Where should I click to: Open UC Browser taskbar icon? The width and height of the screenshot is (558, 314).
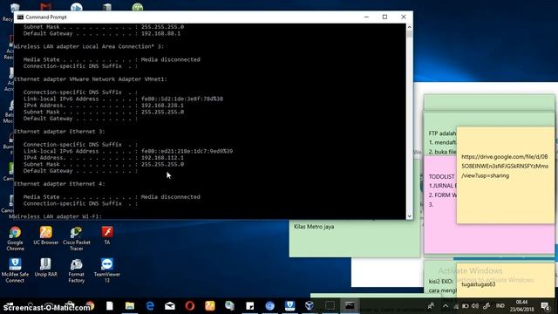[209, 306]
